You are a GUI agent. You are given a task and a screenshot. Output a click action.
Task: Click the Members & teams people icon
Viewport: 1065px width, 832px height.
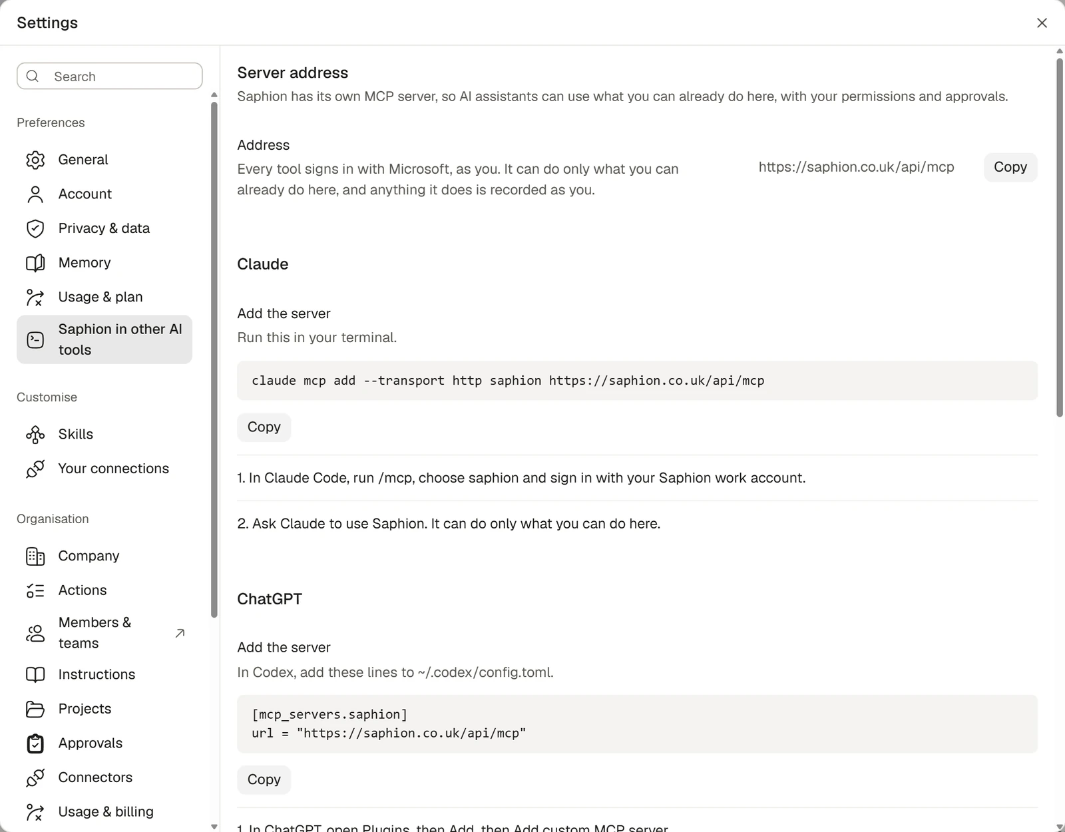35,633
